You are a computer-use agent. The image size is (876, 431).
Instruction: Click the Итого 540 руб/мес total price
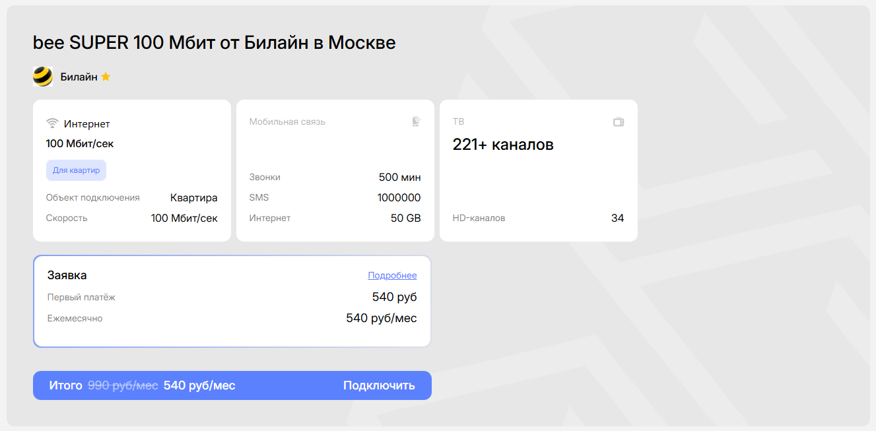(199, 385)
